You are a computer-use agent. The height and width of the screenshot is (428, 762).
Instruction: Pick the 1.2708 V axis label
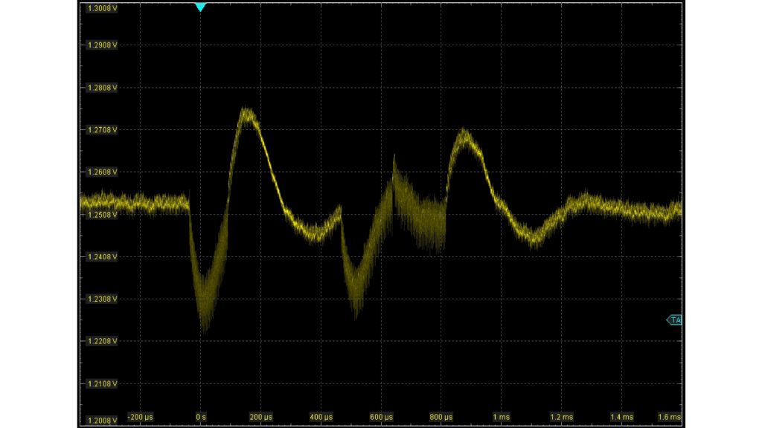(103, 130)
